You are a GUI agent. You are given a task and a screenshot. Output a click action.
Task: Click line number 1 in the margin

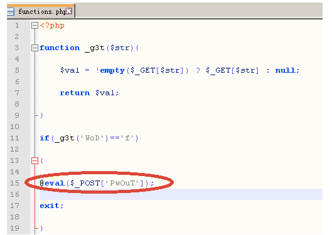tap(17, 25)
